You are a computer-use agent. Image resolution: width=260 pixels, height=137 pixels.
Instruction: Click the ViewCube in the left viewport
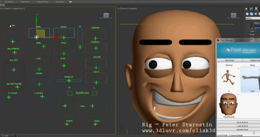pyautogui.click(x=106, y=15)
